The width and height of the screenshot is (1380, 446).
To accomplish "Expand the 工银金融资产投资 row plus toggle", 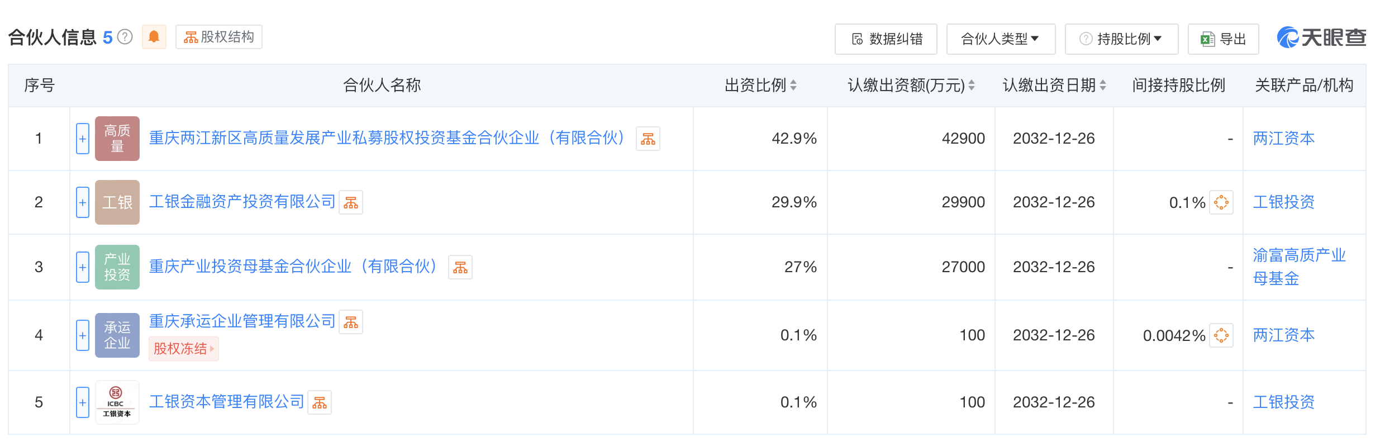I will pyautogui.click(x=83, y=202).
